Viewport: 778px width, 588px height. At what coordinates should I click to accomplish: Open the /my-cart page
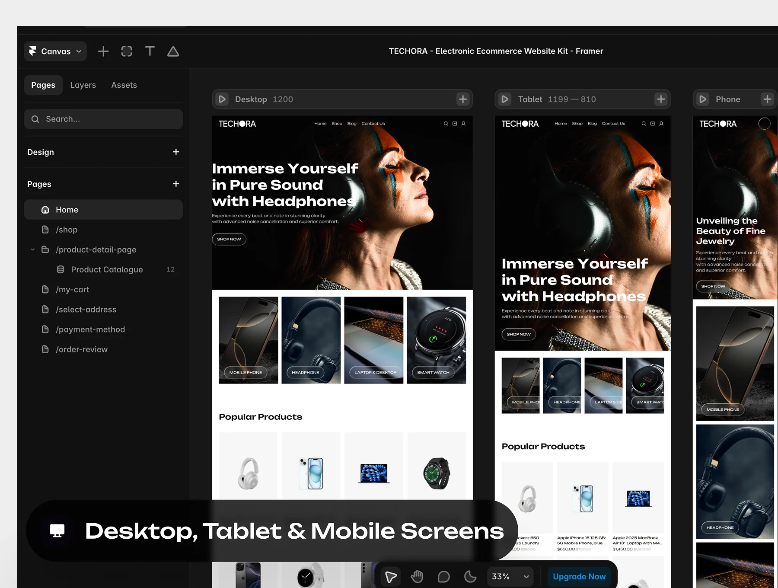click(x=103, y=289)
